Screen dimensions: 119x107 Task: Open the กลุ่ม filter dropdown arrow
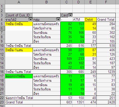(58, 20)
